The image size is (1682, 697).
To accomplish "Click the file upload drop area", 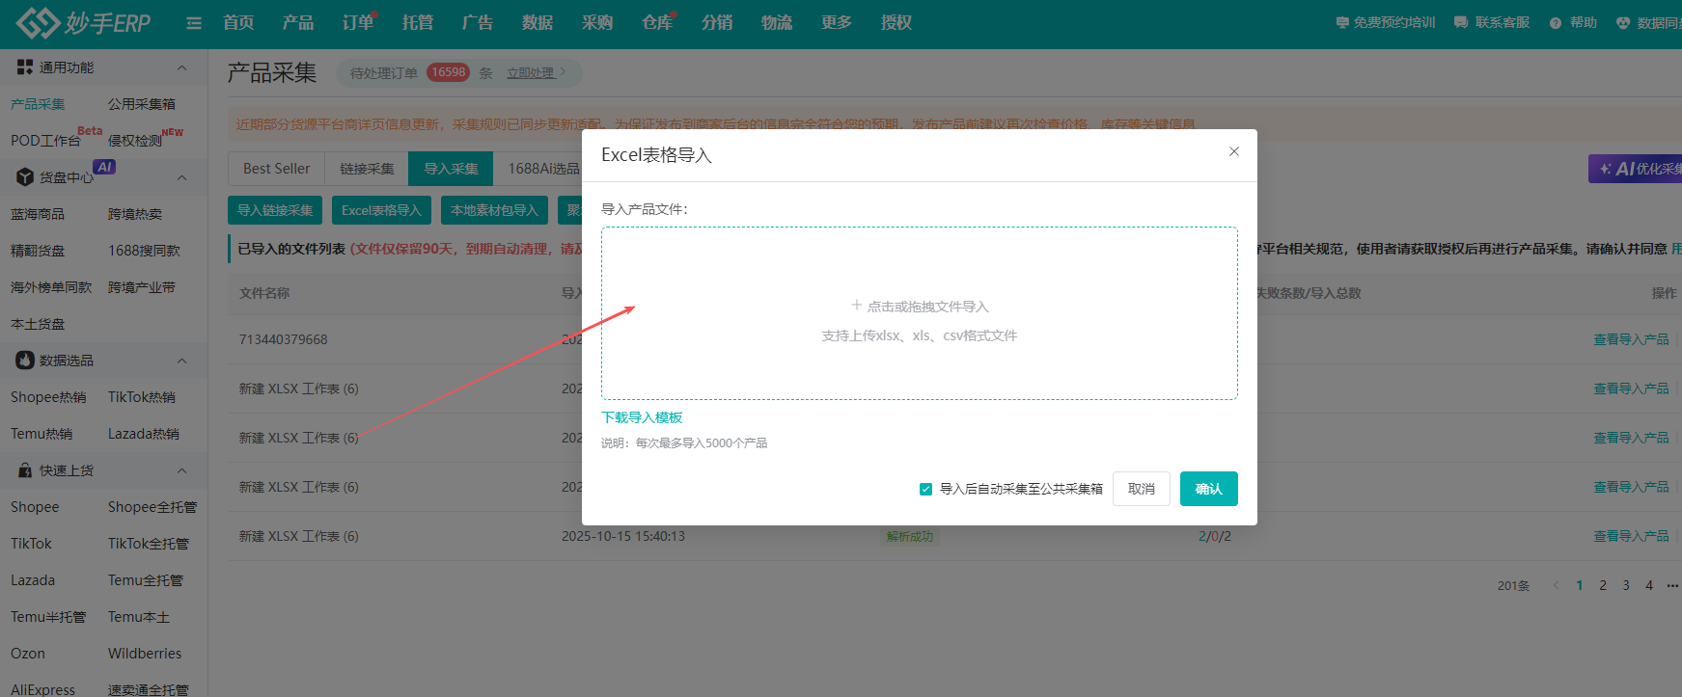I will pyautogui.click(x=919, y=313).
